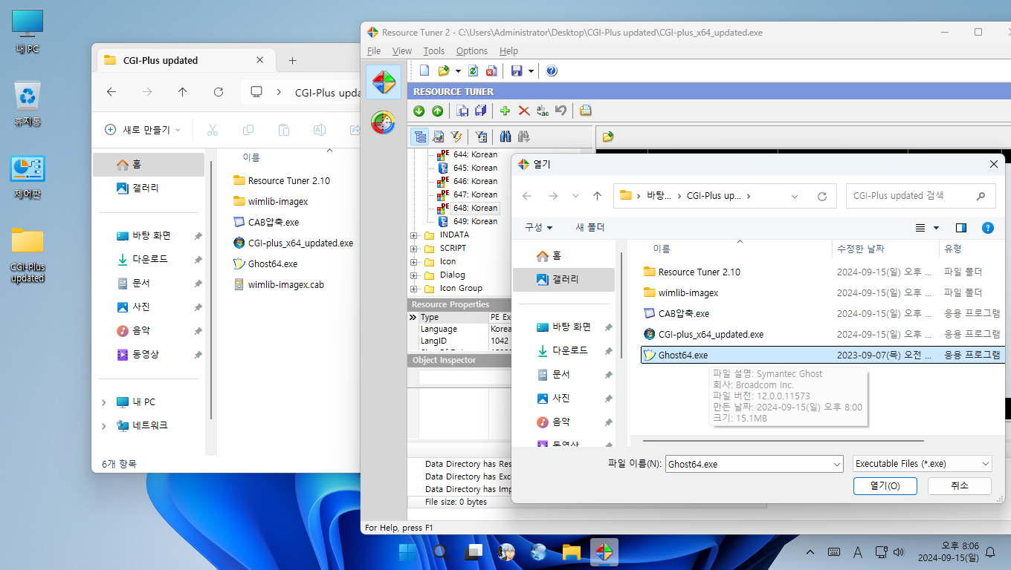Screen dimensions: 1011x570
Task: Click the filter with lightning bolt icon
Action: 456,137
